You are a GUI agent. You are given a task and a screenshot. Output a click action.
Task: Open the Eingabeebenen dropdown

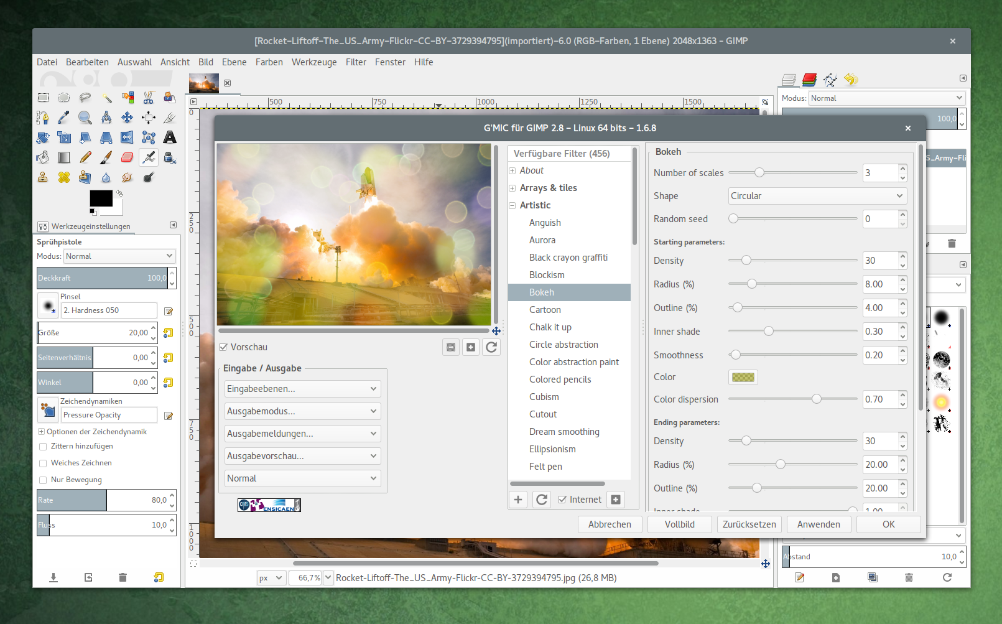point(302,388)
